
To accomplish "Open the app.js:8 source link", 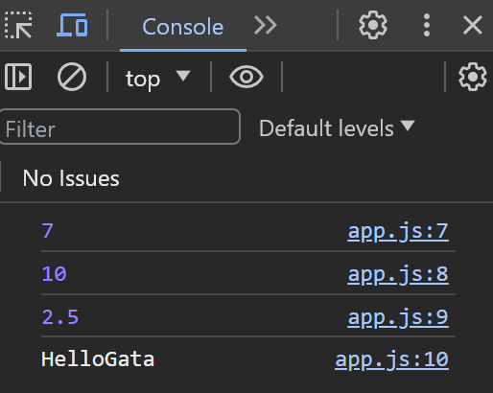I will [398, 274].
